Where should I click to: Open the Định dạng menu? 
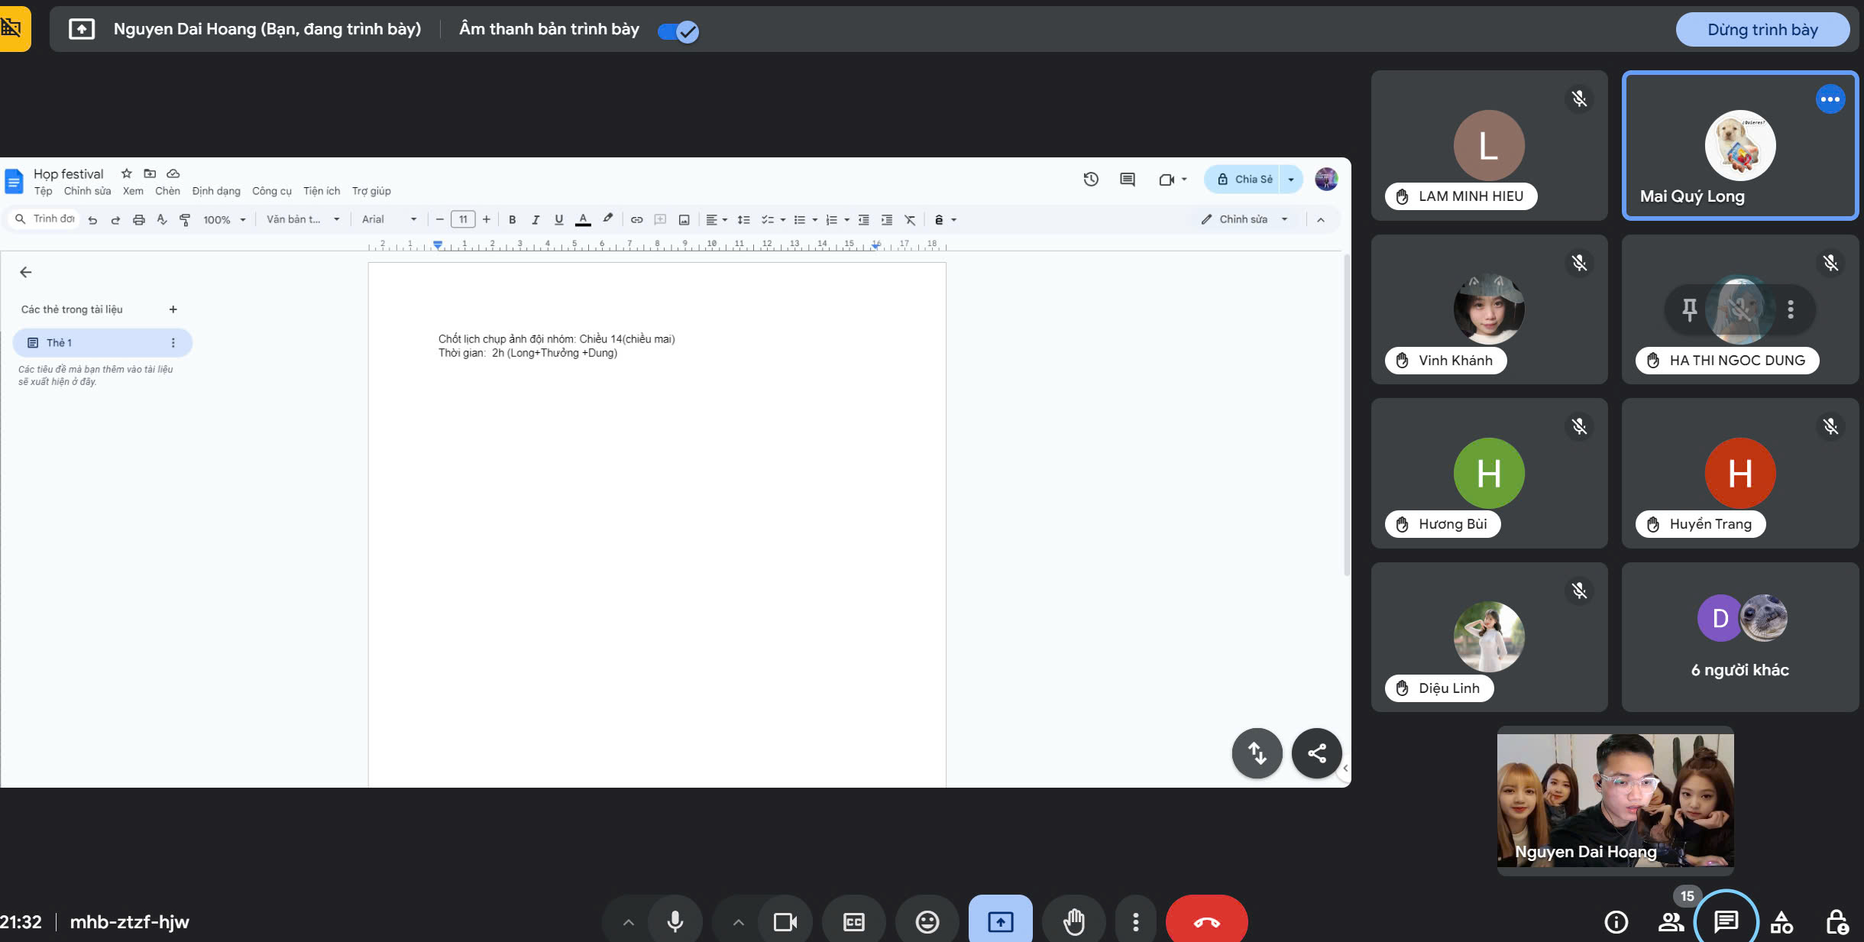tap(216, 191)
